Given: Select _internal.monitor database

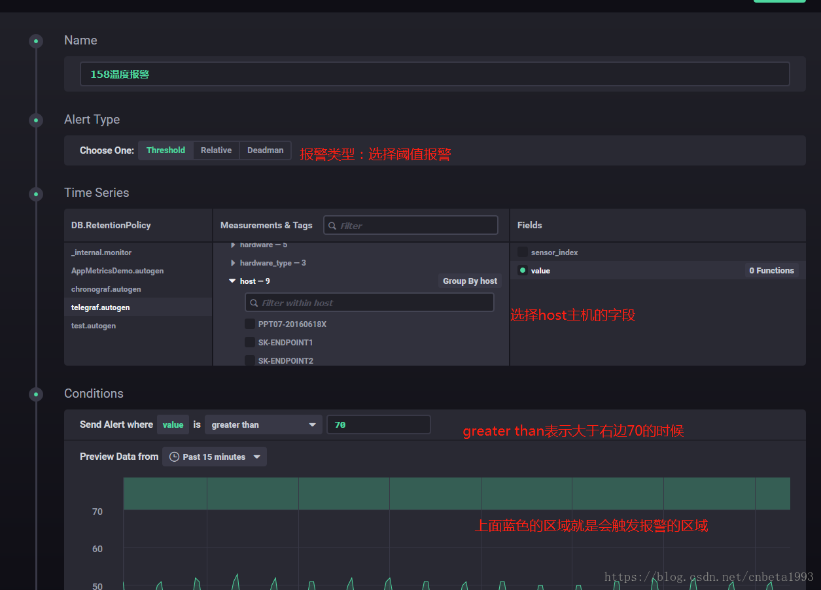Looking at the screenshot, I should pos(138,252).
